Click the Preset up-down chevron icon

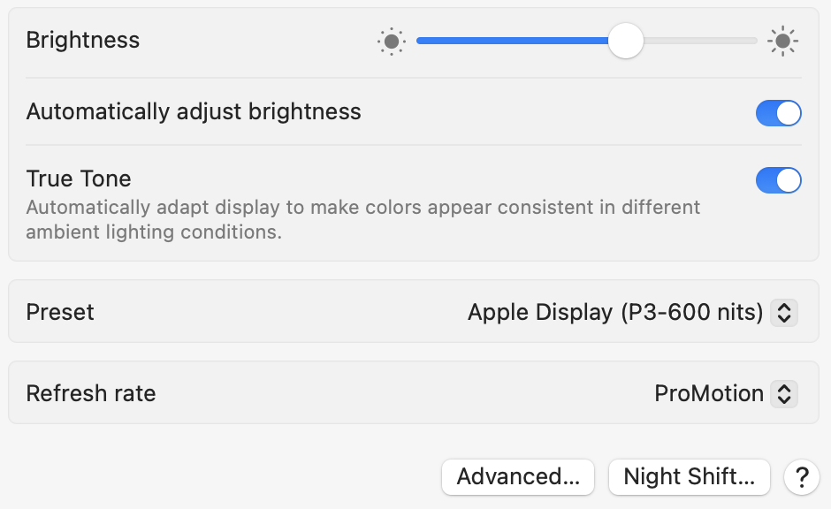tap(784, 312)
